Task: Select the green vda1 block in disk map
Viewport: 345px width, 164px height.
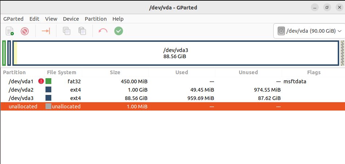Action: pyautogui.click(x=4, y=53)
